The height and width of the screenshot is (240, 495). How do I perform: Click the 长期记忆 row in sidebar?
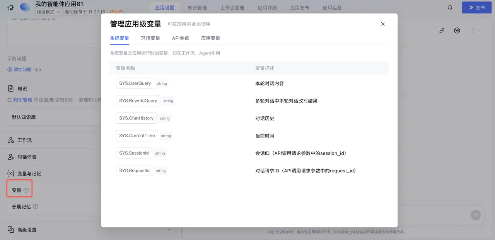pyautogui.click(x=54, y=207)
